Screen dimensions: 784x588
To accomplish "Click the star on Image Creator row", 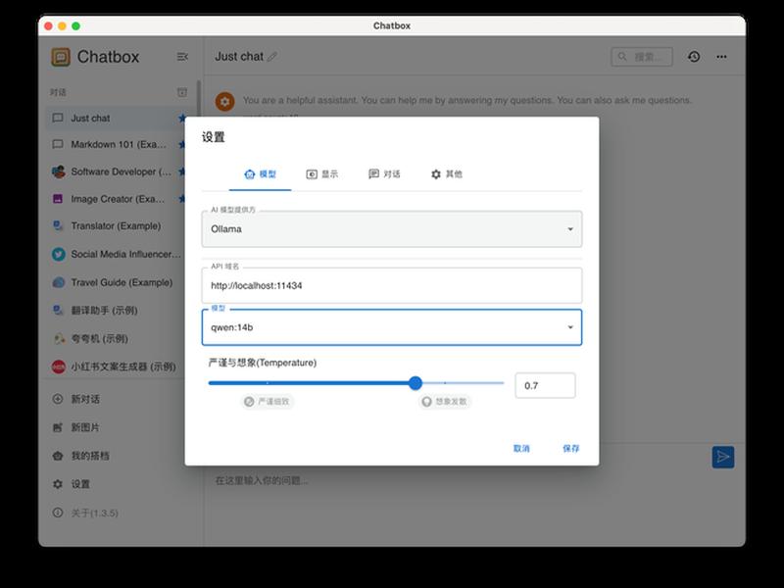I will 182,199.
